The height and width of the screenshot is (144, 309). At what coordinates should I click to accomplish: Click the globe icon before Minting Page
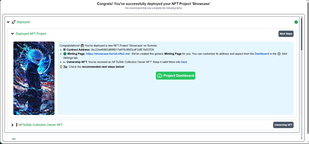(x=65, y=54)
